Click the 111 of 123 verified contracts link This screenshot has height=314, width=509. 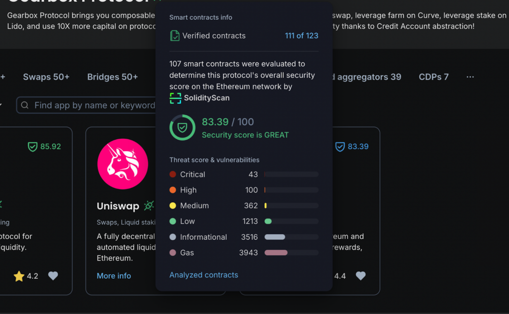pos(301,35)
